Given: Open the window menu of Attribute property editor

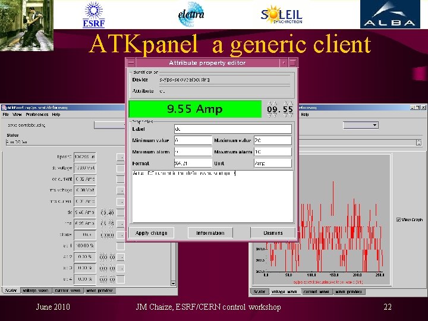Looking at the screenshot, I should pyautogui.click(x=131, y=63).
